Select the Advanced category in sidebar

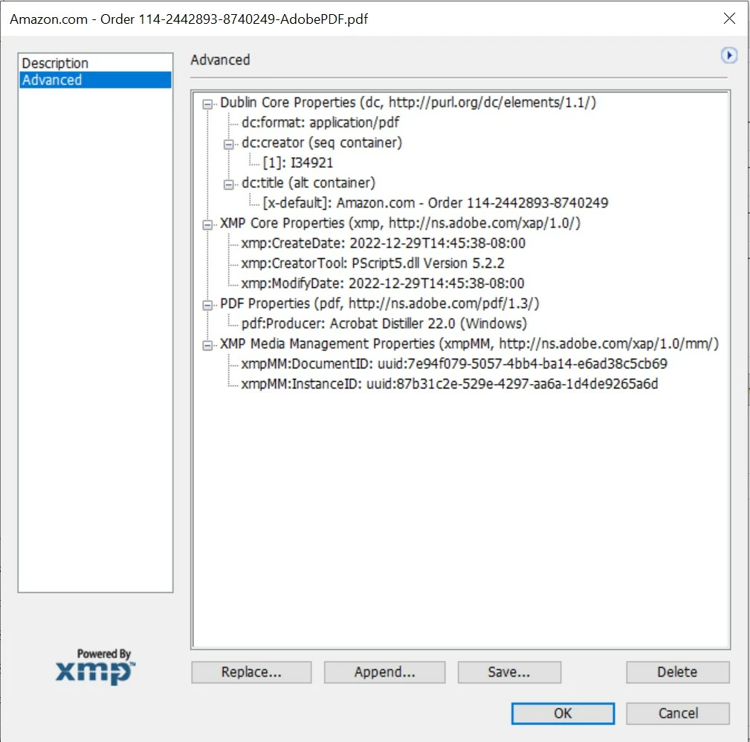[x=95, y=80]
